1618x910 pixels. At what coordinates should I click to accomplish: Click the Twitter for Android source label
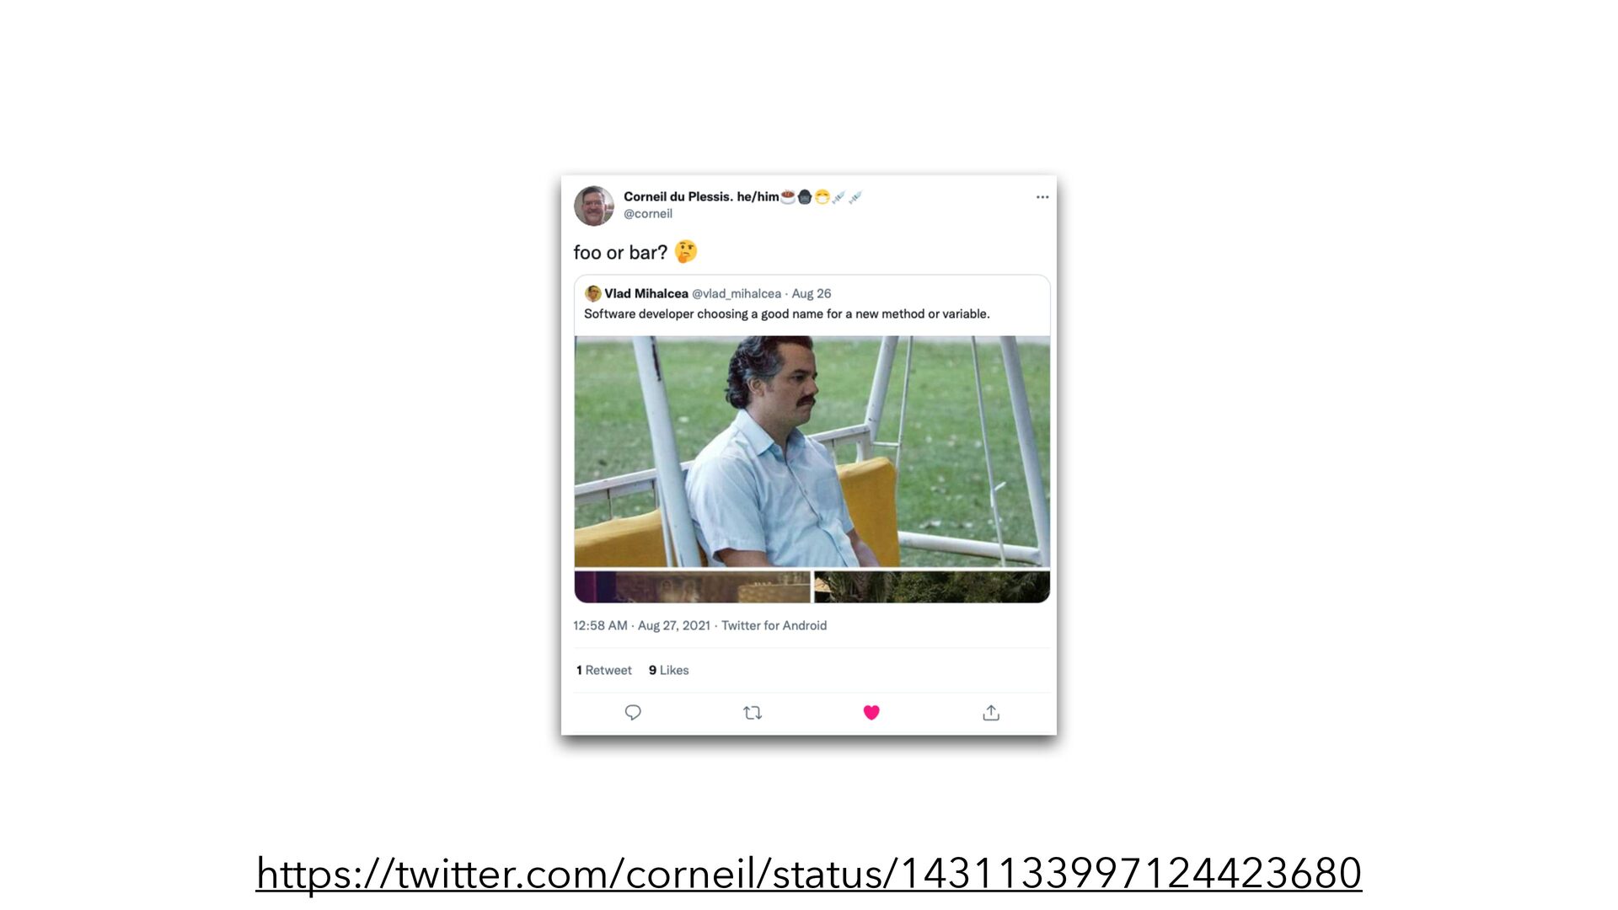coord(774,625)
